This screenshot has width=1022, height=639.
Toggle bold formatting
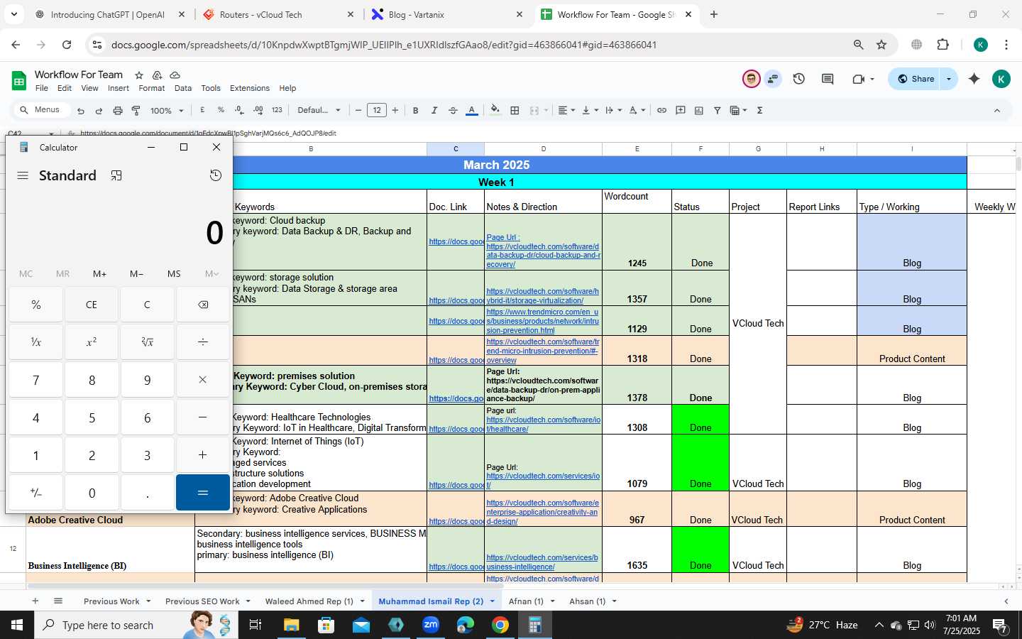click(x=415, y=110)
